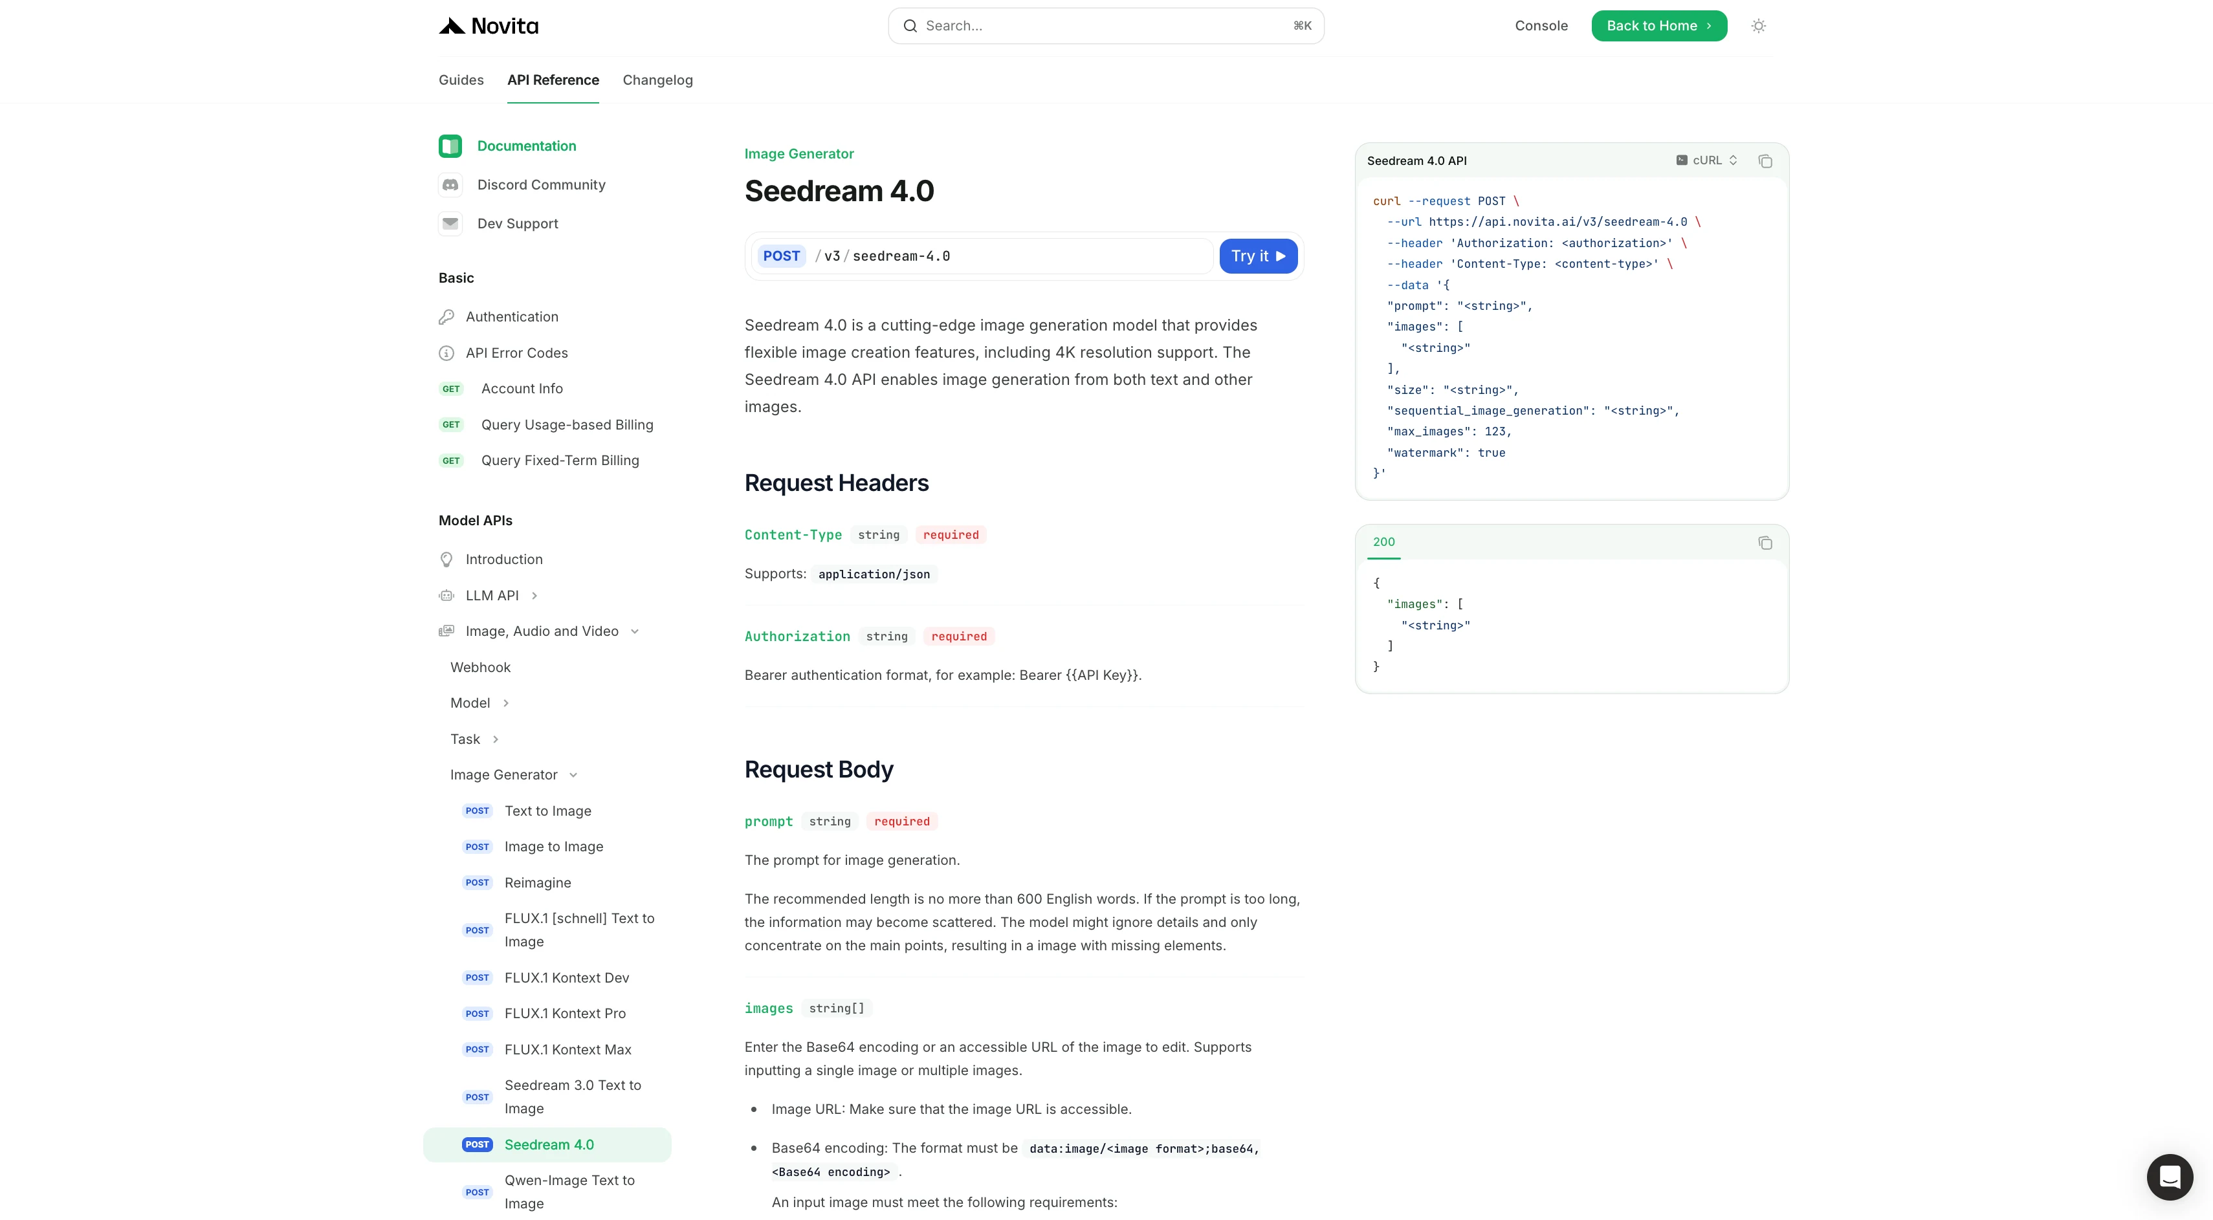Click into the Search field
This screenshot has height=1220, width=2213.
(x=1106, y=26)
